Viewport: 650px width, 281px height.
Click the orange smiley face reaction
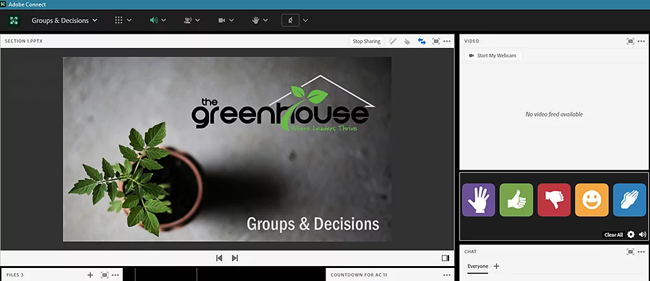[x=592, y=200]
